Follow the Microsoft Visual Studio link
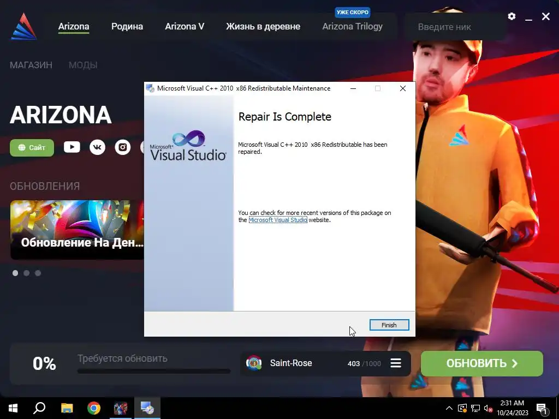559x419 pixels. [x=278, y=220]
